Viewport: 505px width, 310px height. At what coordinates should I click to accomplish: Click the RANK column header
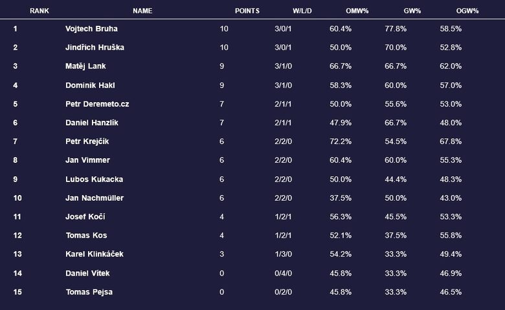tap(39, 11)
